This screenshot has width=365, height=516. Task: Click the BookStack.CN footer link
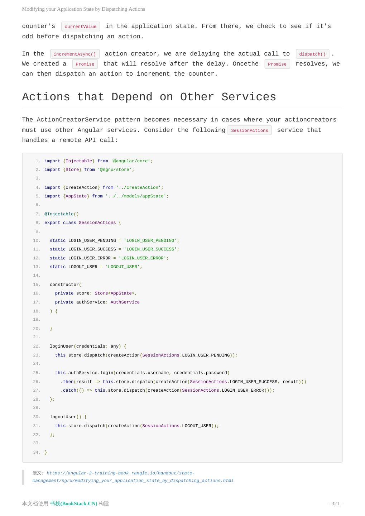(x=73, y=503)
